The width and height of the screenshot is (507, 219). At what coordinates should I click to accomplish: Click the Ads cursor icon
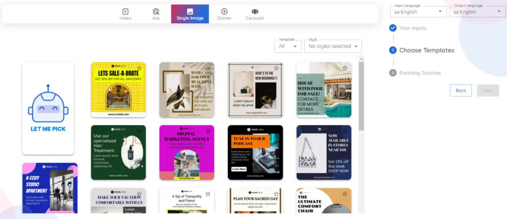click(x=156, y=12)
